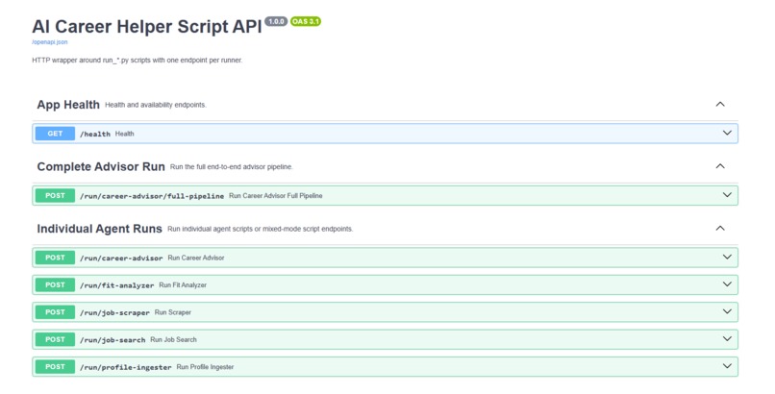
Task: Click the /run/job-scraper path text
Action: (x=114, y=312)
